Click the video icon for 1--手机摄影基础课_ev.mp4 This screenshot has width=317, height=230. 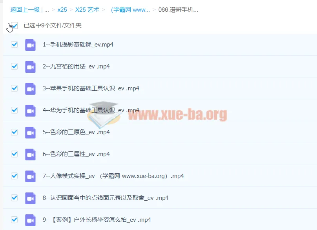(31, 45)
